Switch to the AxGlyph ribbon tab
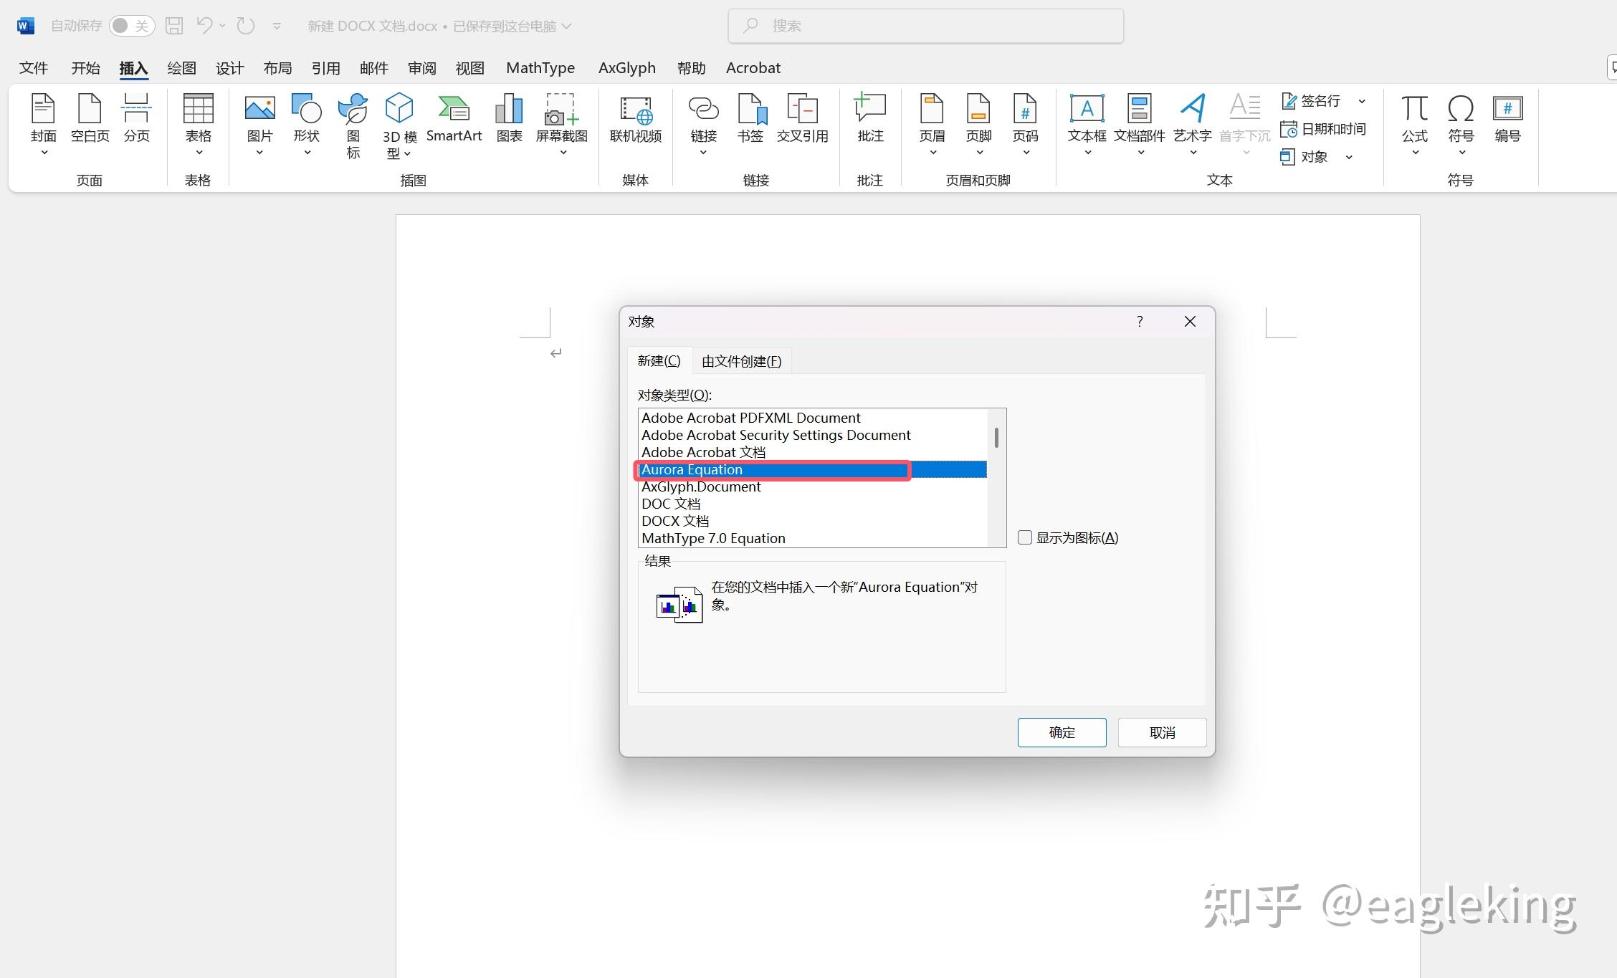The image size is (1617, 978). [x=627, y=68]
